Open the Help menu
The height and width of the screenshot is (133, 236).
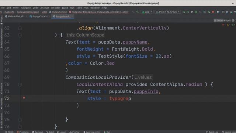(104, 8)
